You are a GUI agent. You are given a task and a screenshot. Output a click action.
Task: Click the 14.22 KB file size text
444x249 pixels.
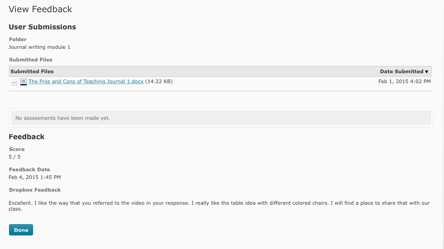[x=159, y=82]
